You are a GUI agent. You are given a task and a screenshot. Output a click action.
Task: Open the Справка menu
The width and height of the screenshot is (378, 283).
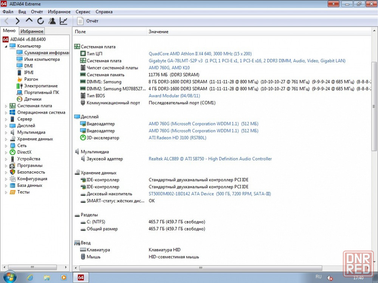pos(104,12)
